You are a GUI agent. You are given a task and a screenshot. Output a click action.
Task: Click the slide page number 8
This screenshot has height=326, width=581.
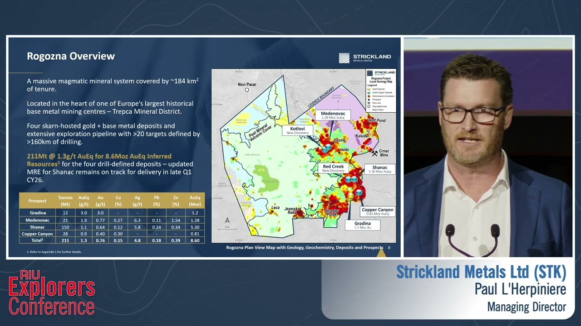(389, 248)
